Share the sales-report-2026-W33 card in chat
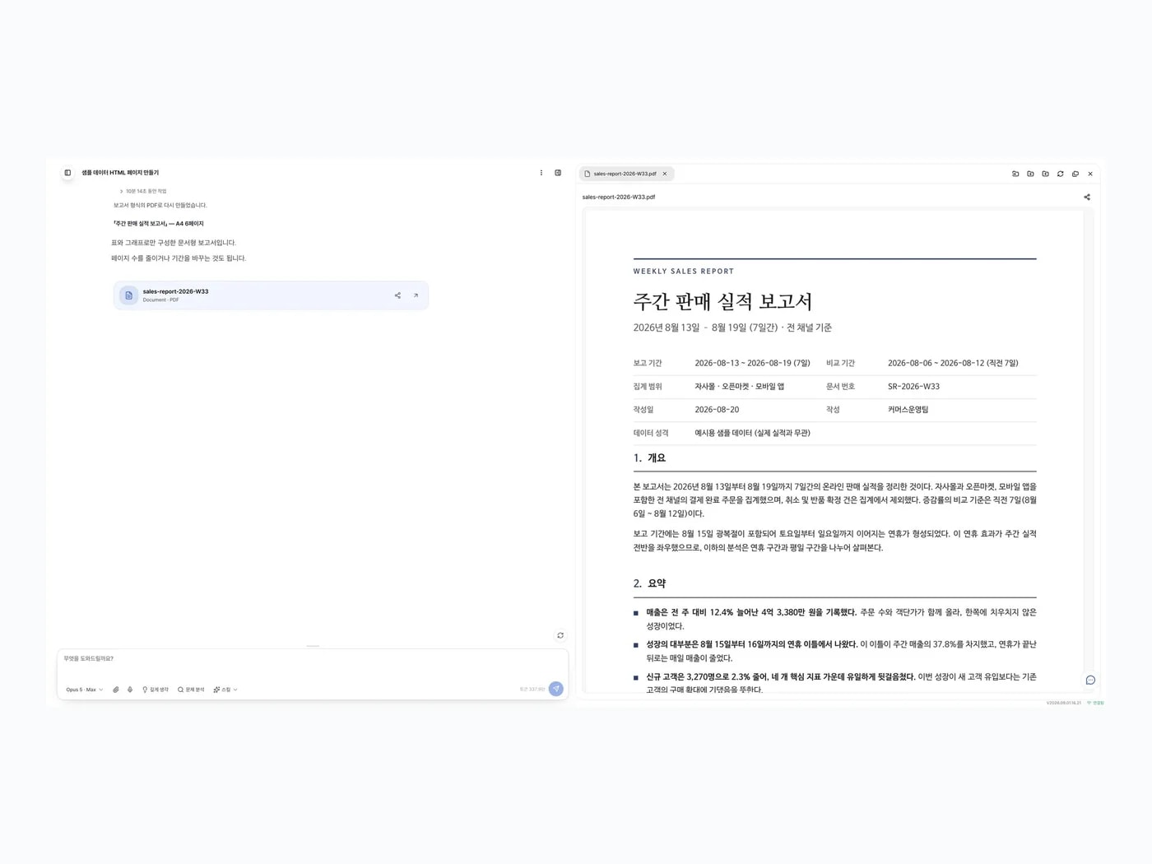 click(397, 295)
